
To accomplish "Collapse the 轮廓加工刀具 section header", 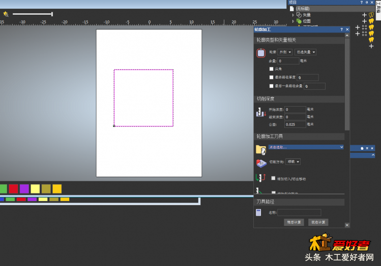I will 299,137.
